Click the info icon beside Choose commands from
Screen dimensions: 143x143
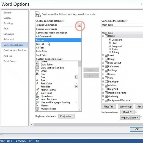tap(63, 21)
